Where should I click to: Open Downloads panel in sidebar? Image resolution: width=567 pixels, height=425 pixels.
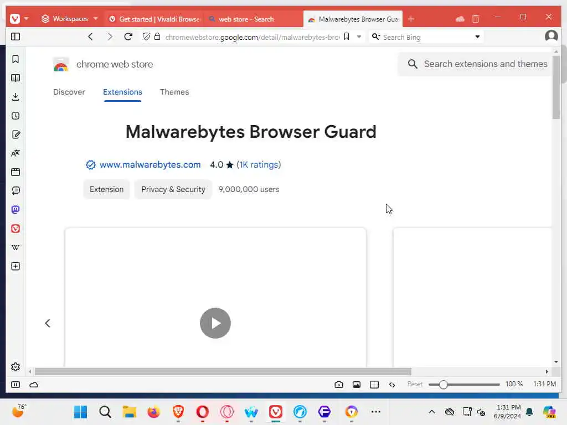point(16,96)
